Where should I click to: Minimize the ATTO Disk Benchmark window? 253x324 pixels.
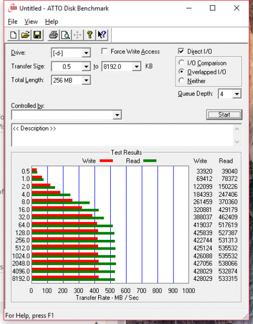coord(189,8)
